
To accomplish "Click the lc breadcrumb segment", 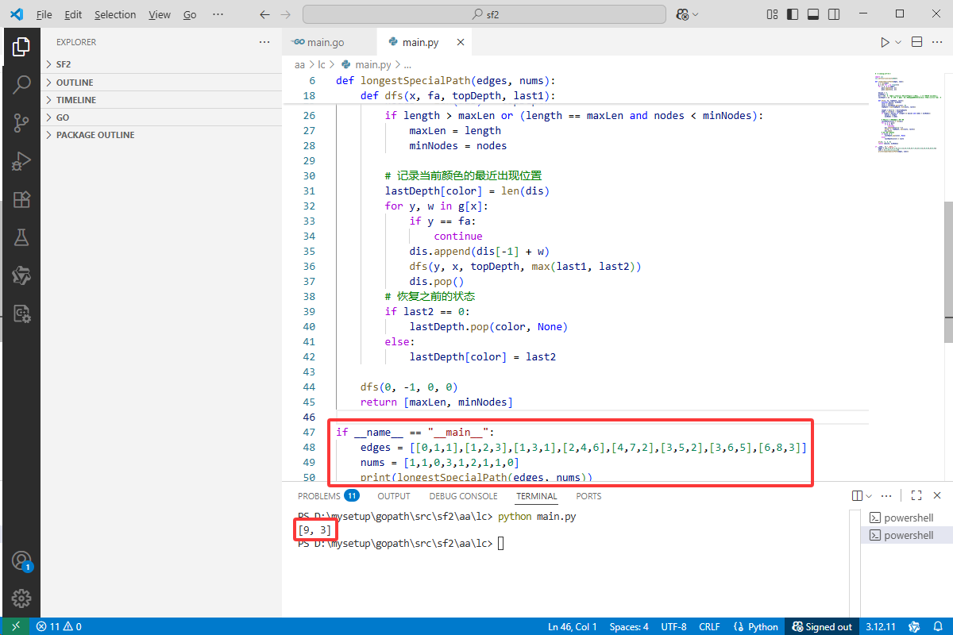I will coord(322,65).
